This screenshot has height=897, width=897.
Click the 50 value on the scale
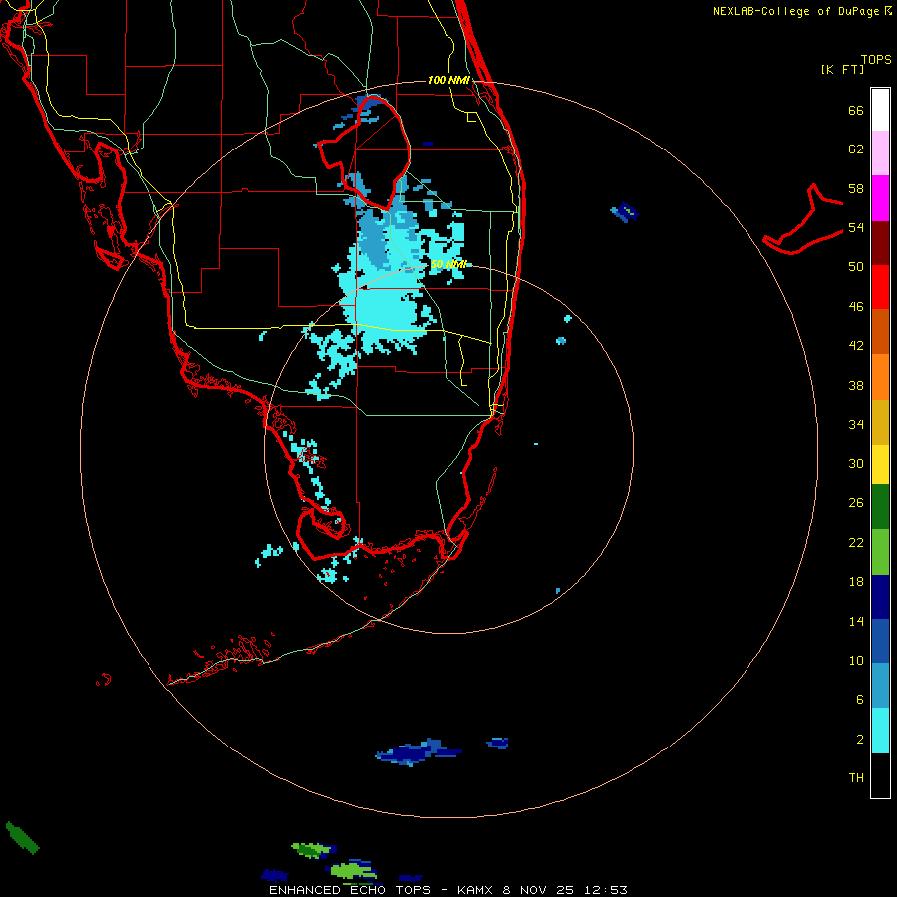[856, 267]
